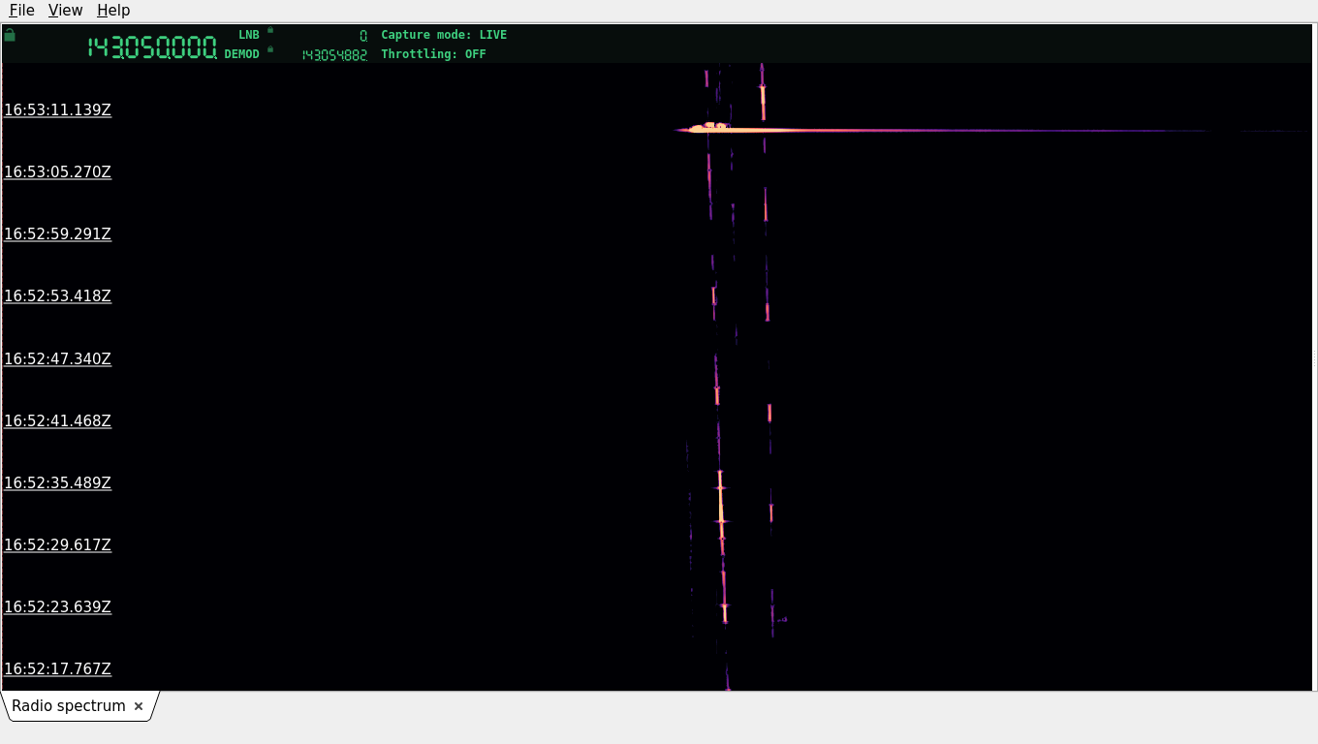
Task: Click the Capture mode: LIVE status
Action: [444, 35]
